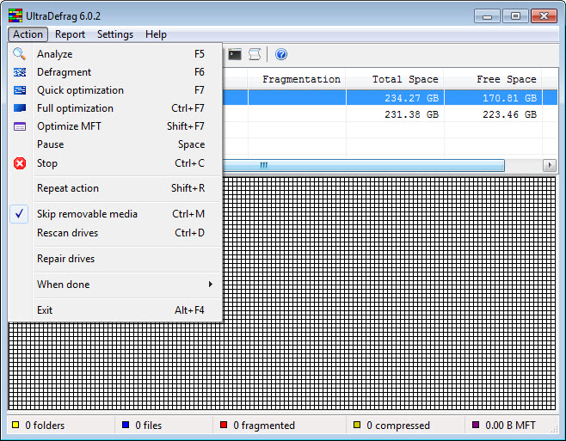Click the magnifier icon beside Analyze
The width and height of the screenshot is (566, 441).
click(x=20, y=54)
